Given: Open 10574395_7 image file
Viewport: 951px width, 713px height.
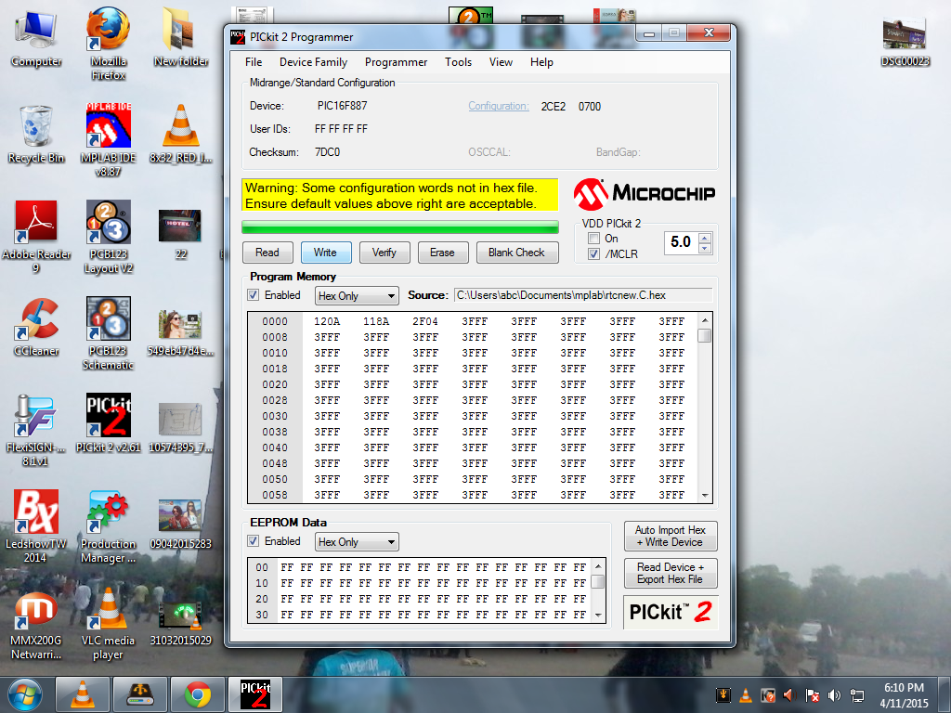Looking at the screenshot, I should click(x=180, y=427).
